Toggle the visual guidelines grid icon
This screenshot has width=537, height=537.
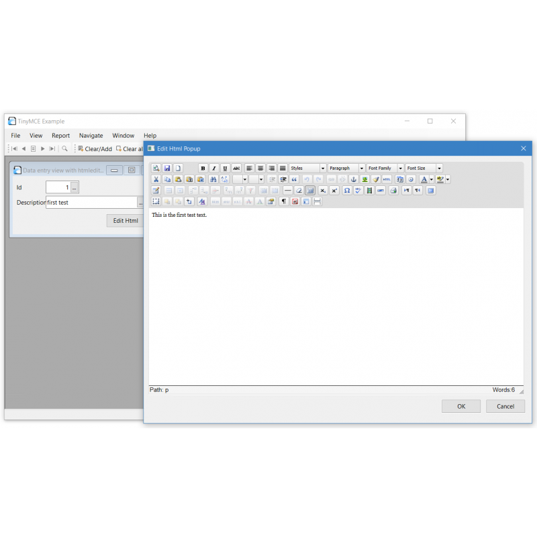click(309, 191)
